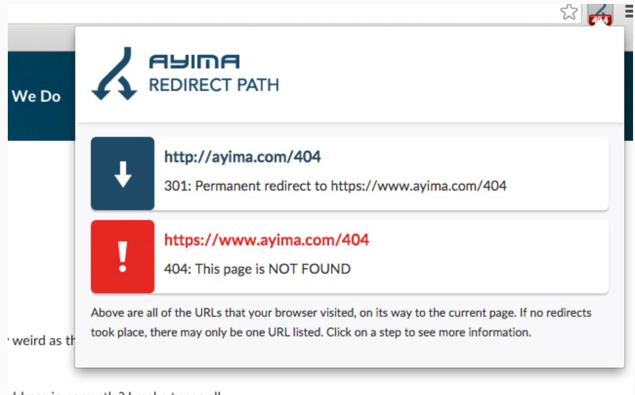Viewport: 635px width, 395px height.
Task: Click the dark blue site header band
Action: [39, 124]
